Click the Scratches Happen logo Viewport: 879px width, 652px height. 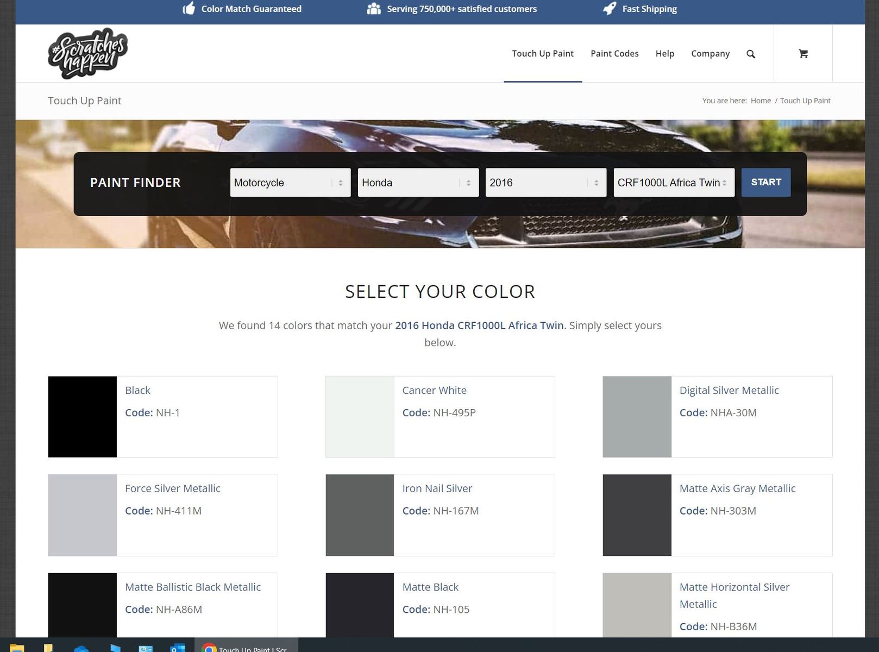[x=87, y=53]
